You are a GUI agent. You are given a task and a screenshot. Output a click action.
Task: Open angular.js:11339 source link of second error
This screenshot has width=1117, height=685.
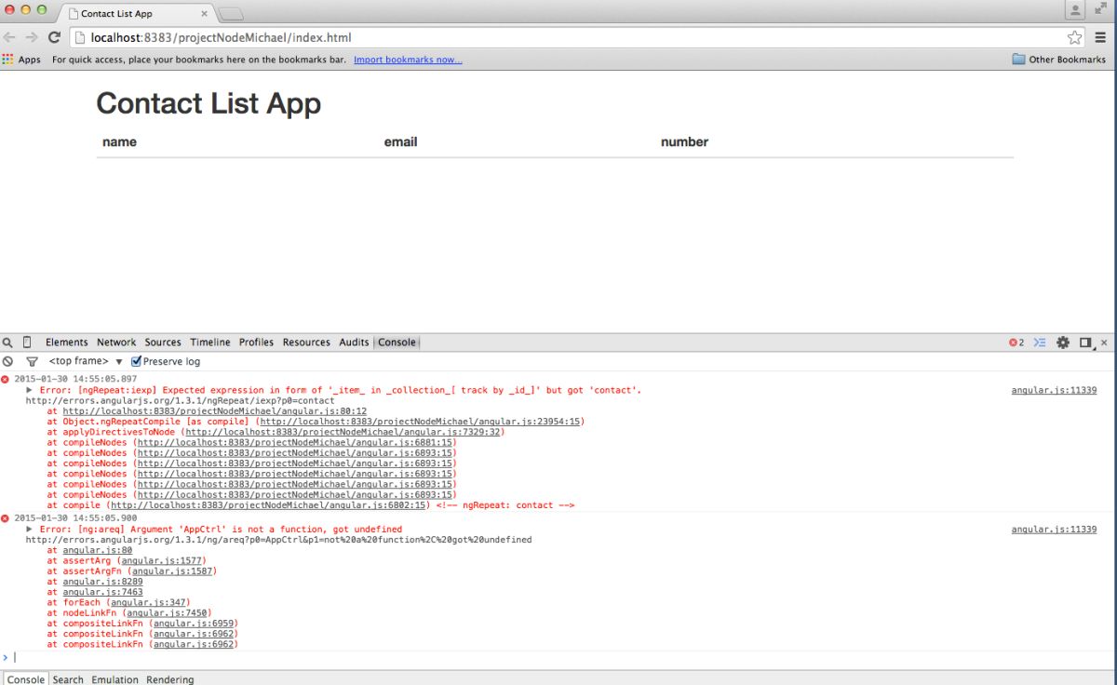[1054, 530]
